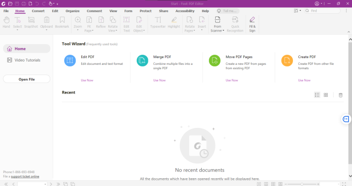Click the SnapShot tool
This screenshot has width=352, height=186.
31,22
